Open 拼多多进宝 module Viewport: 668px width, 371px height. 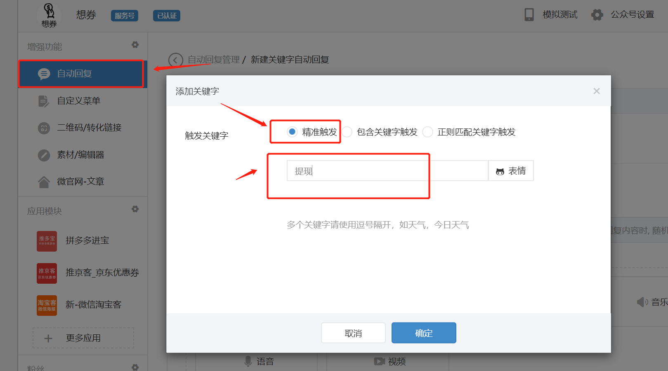[x=83, y=241]
